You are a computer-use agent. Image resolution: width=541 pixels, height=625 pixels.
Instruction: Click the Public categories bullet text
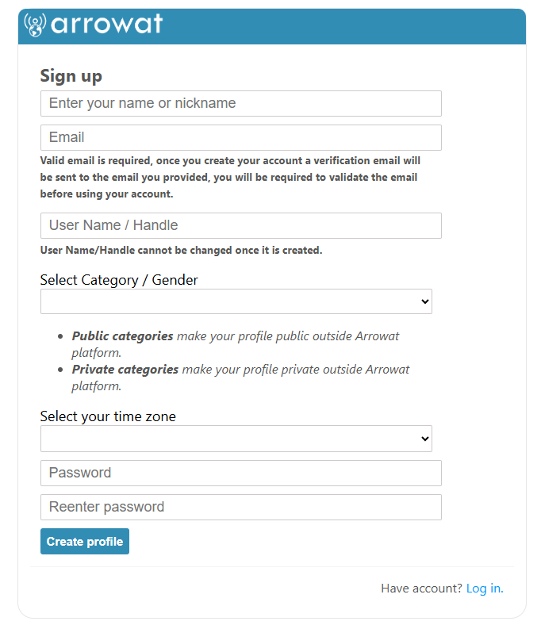coord(236,344)
